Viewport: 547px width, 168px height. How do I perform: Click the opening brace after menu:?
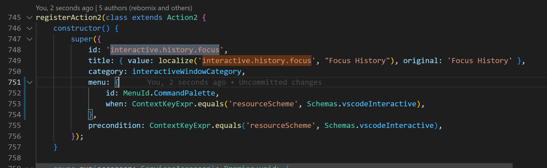117,82
